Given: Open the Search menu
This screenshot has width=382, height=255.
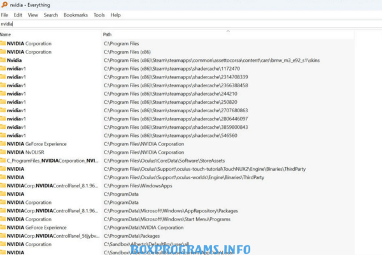Looking at the screenshot, I should coord(51,15).
